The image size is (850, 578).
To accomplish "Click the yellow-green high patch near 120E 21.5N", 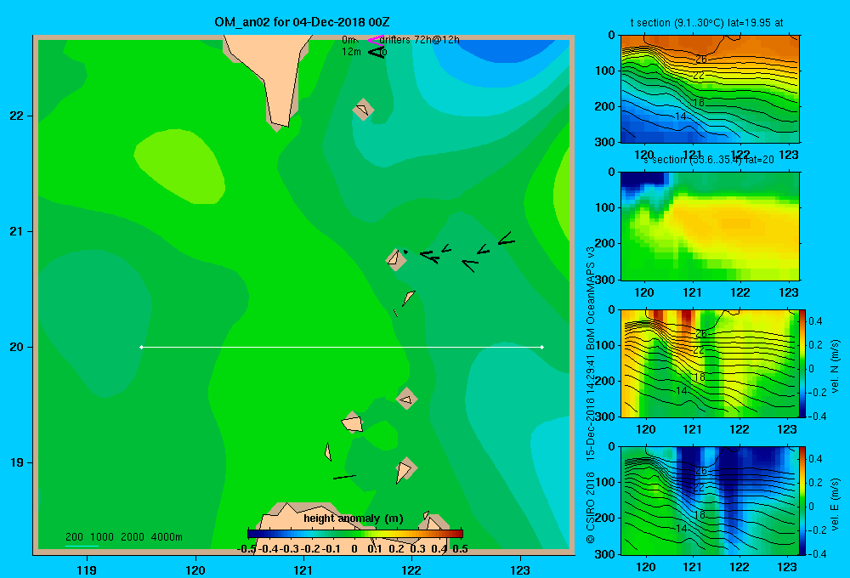I will (178, 166).
